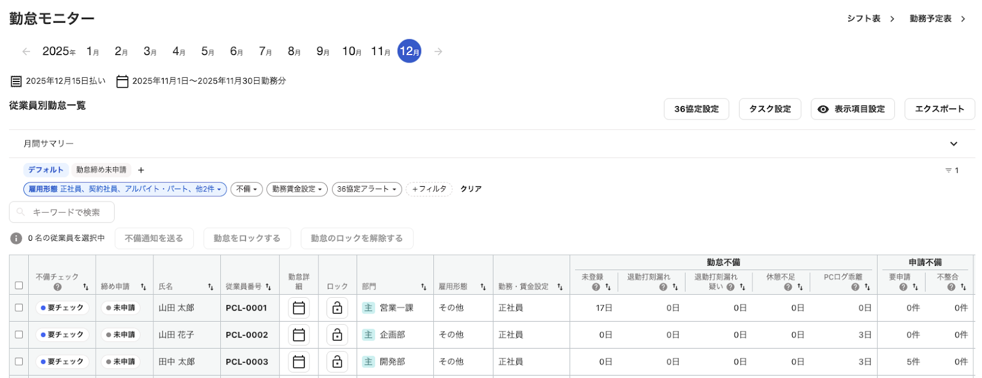The height and width of the screenshot is (378, 982).
Task: Show help for 休憩不足 column
Action: (x=788, y=287)
